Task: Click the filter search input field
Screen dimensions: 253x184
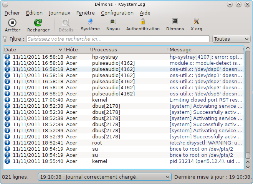Action: pos(118,39)
